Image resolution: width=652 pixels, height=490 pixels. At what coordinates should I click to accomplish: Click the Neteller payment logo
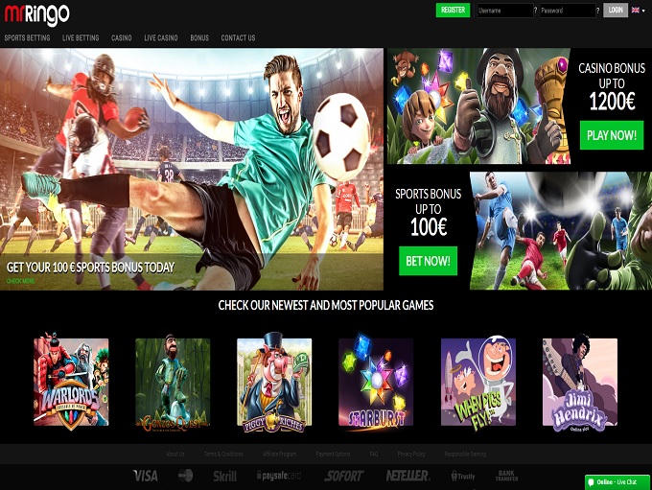407,476
